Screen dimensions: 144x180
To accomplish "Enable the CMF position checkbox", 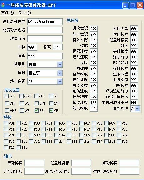I will [x=36, y=103].
